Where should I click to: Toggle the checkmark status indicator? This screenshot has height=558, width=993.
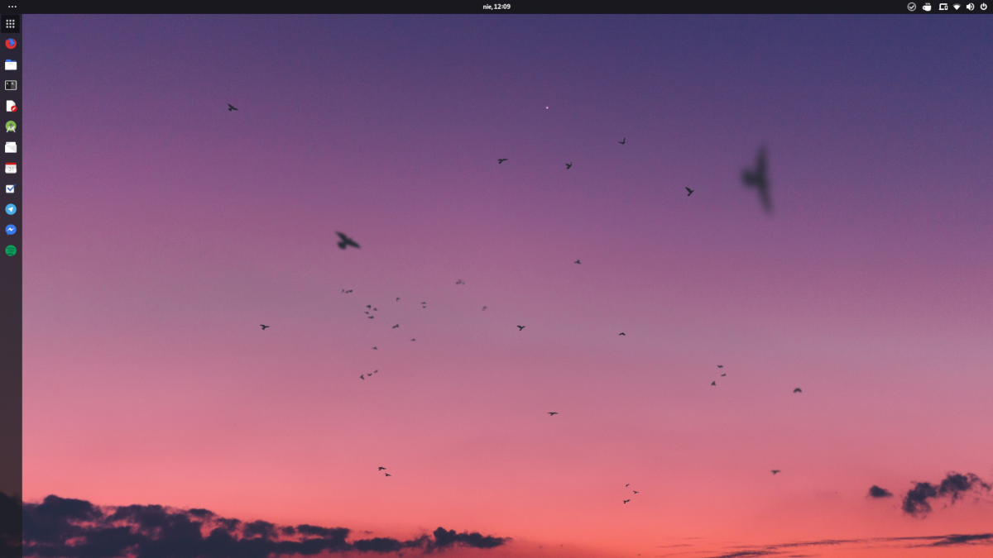click(911, 7)
